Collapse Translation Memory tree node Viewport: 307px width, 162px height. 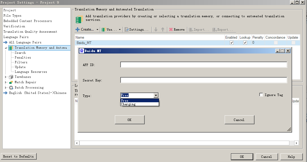click(x=6, y=48)
